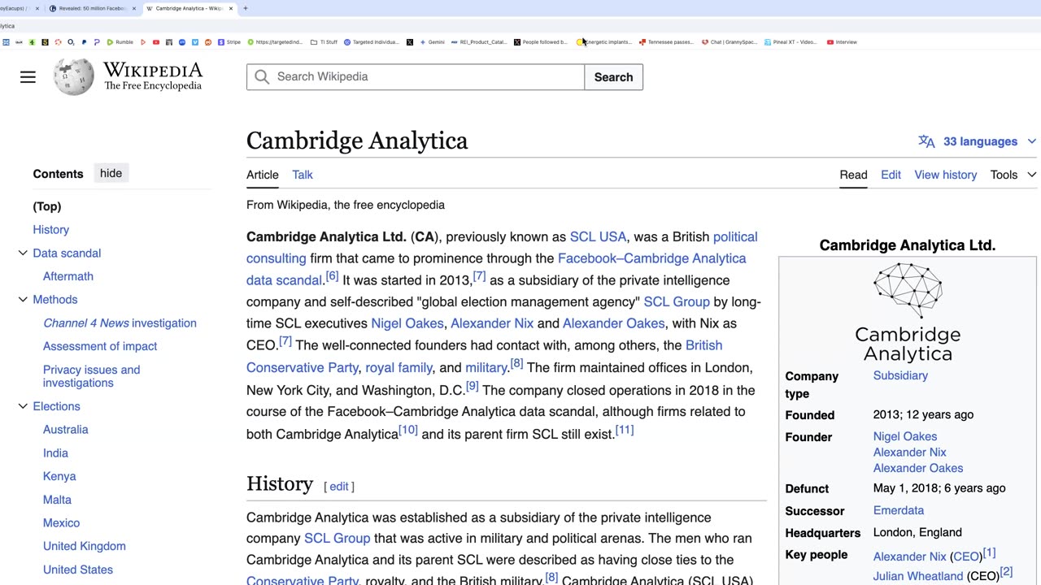1041x585 pixels.
Task: Open the Tools dropdown menu
Action: pos(1013,175)
